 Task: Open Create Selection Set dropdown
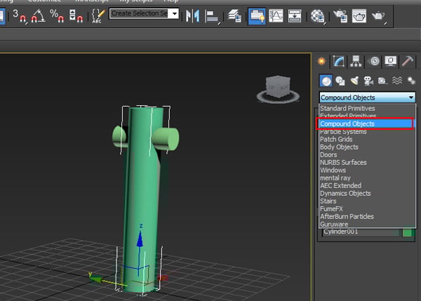click(x=175, y=13)
